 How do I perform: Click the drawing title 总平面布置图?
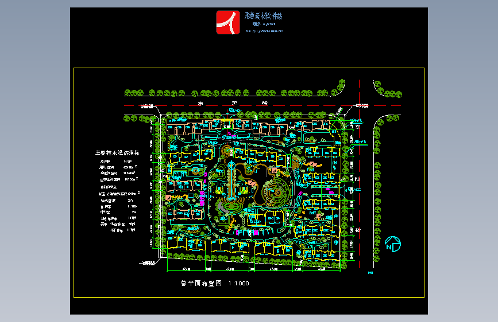(x=201, y=284)
